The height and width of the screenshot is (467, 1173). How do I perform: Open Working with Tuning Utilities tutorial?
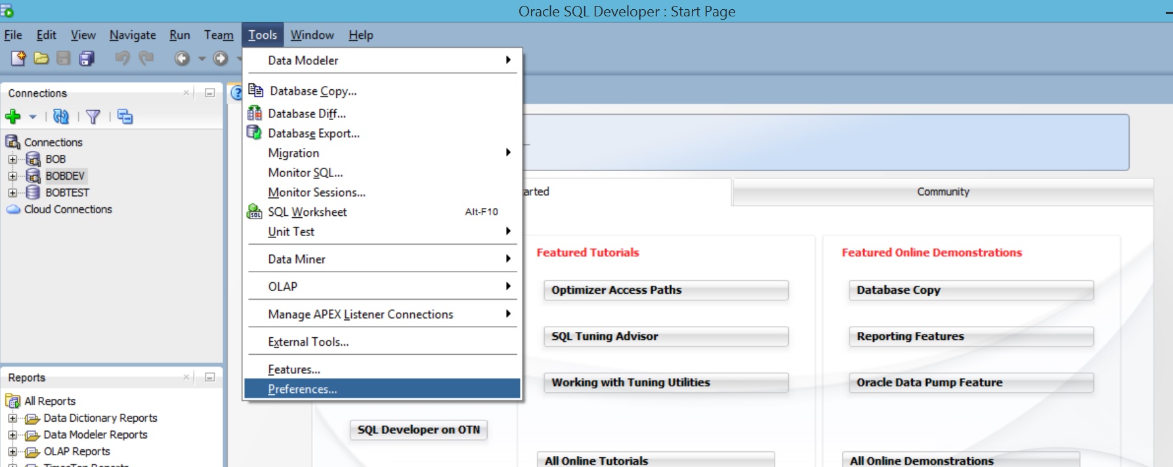coord(666,382)
